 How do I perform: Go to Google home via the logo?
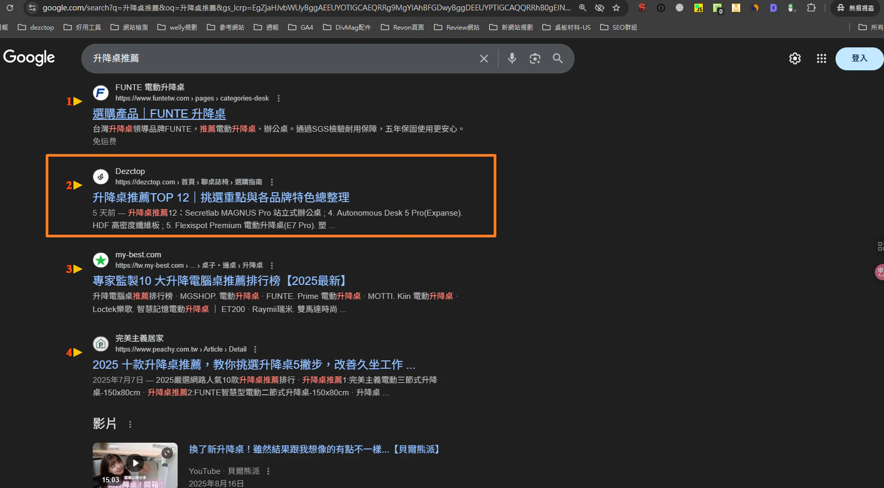[x=29, y=58]
